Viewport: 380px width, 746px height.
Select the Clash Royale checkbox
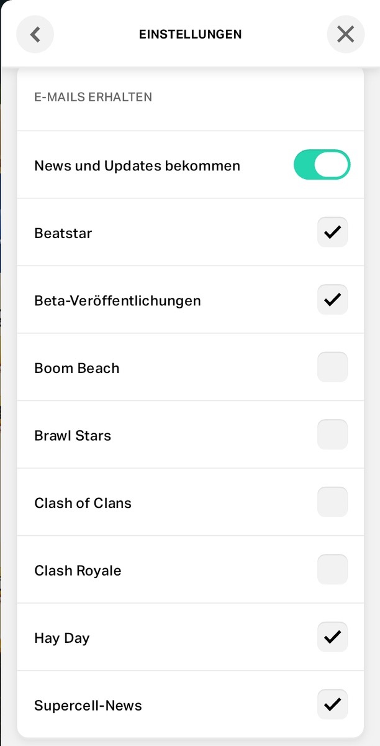(x=332, y=569)
